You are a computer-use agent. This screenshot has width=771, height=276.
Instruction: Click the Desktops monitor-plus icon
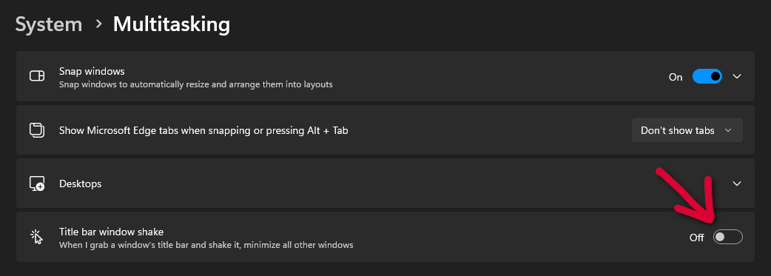[x=37, y=184]
